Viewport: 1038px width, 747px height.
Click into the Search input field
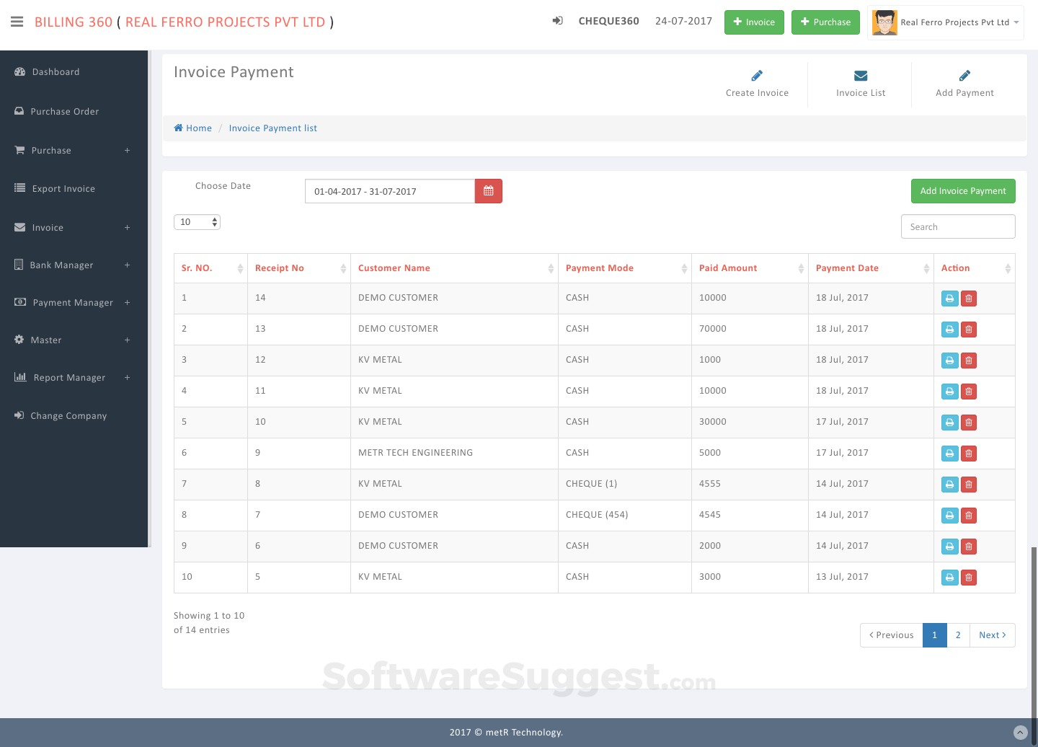[958, 226]
